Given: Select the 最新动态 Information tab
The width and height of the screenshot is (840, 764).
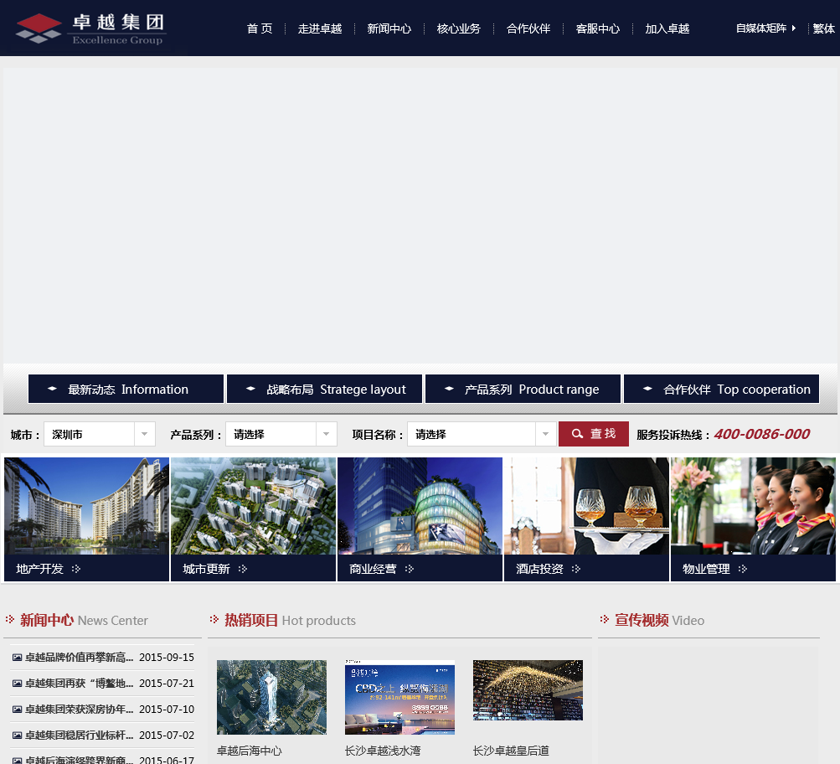Looking at the screenshot, I should [x=126, y=389].
